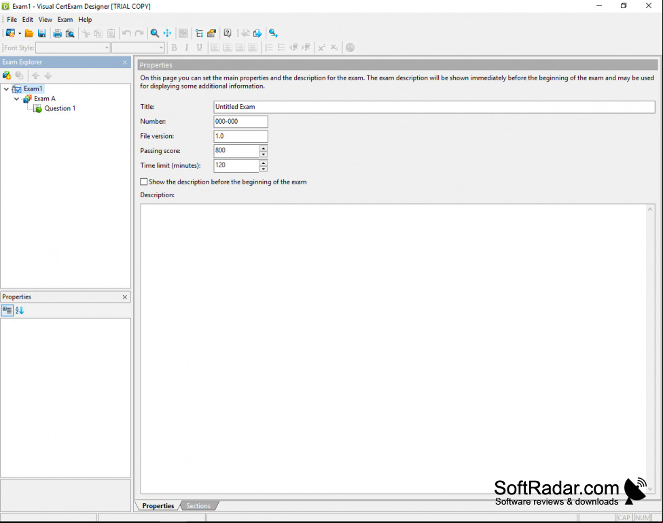
Task: Click the Save floppy disk icon
Action: (42, 33)
